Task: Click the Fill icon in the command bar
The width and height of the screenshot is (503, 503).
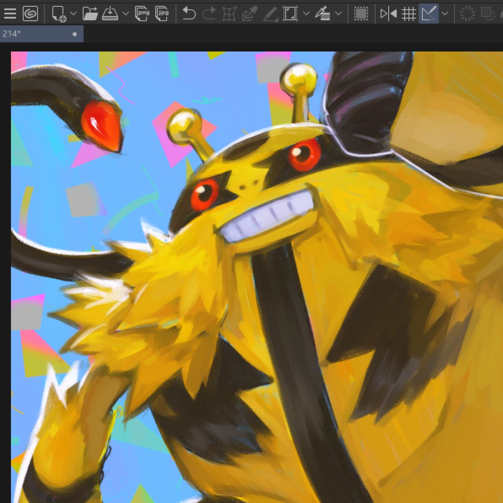Action: [270, 14]
